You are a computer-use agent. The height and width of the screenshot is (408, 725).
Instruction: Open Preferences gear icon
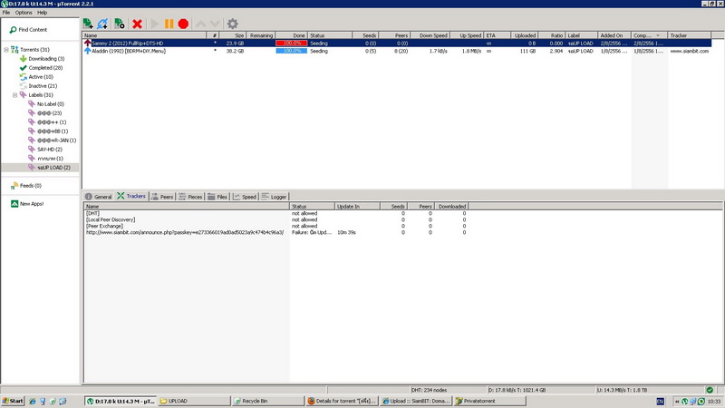[x=233, y=24]
